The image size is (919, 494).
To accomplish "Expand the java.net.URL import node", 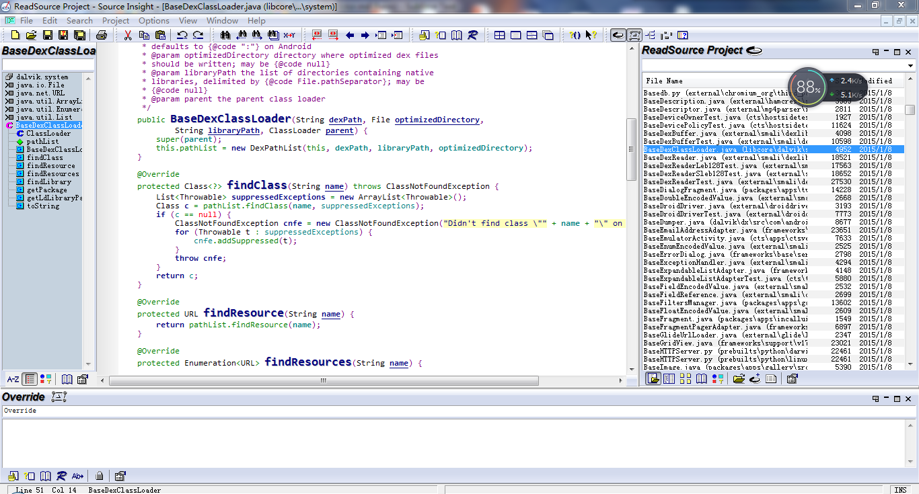I will click(9, 93).
